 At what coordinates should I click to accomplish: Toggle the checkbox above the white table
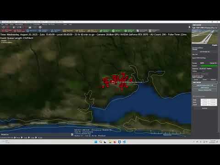point(193,96)
